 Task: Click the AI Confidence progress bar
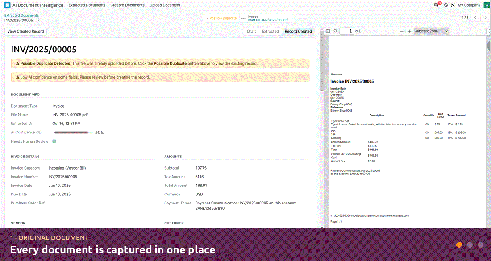(74, 133)
